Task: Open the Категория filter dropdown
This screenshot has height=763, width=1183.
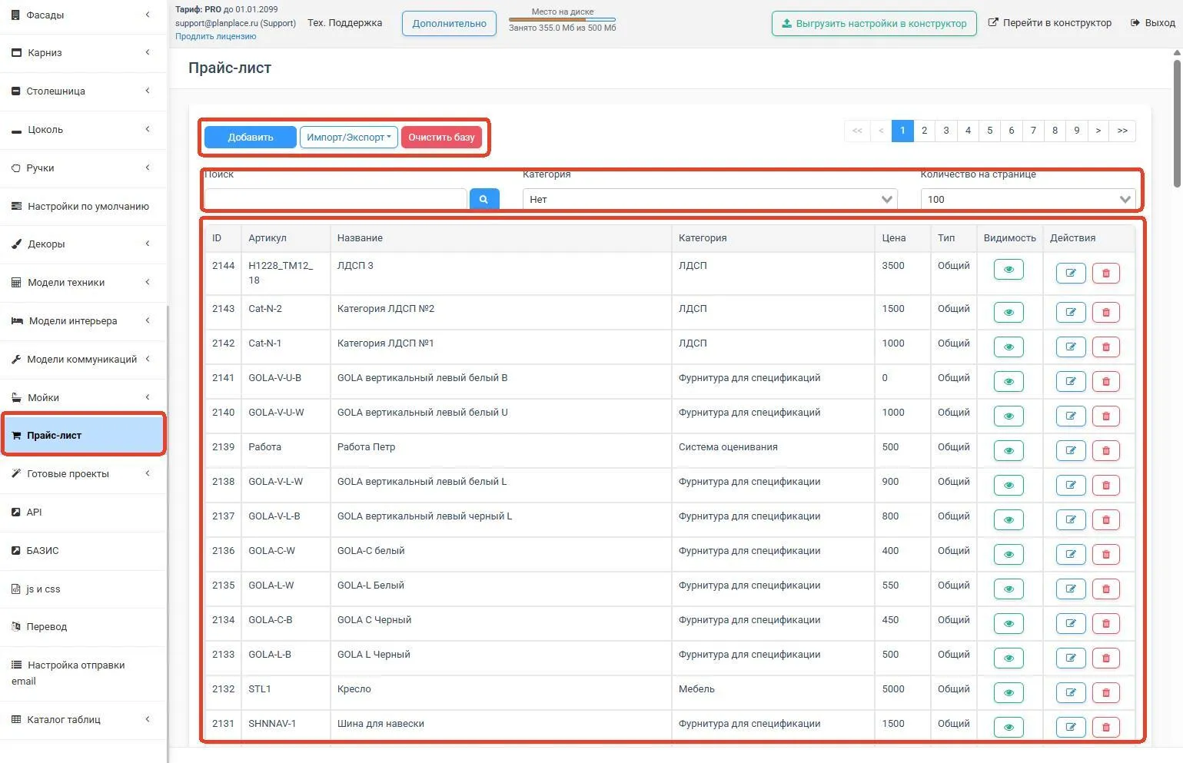Action: 710,199
